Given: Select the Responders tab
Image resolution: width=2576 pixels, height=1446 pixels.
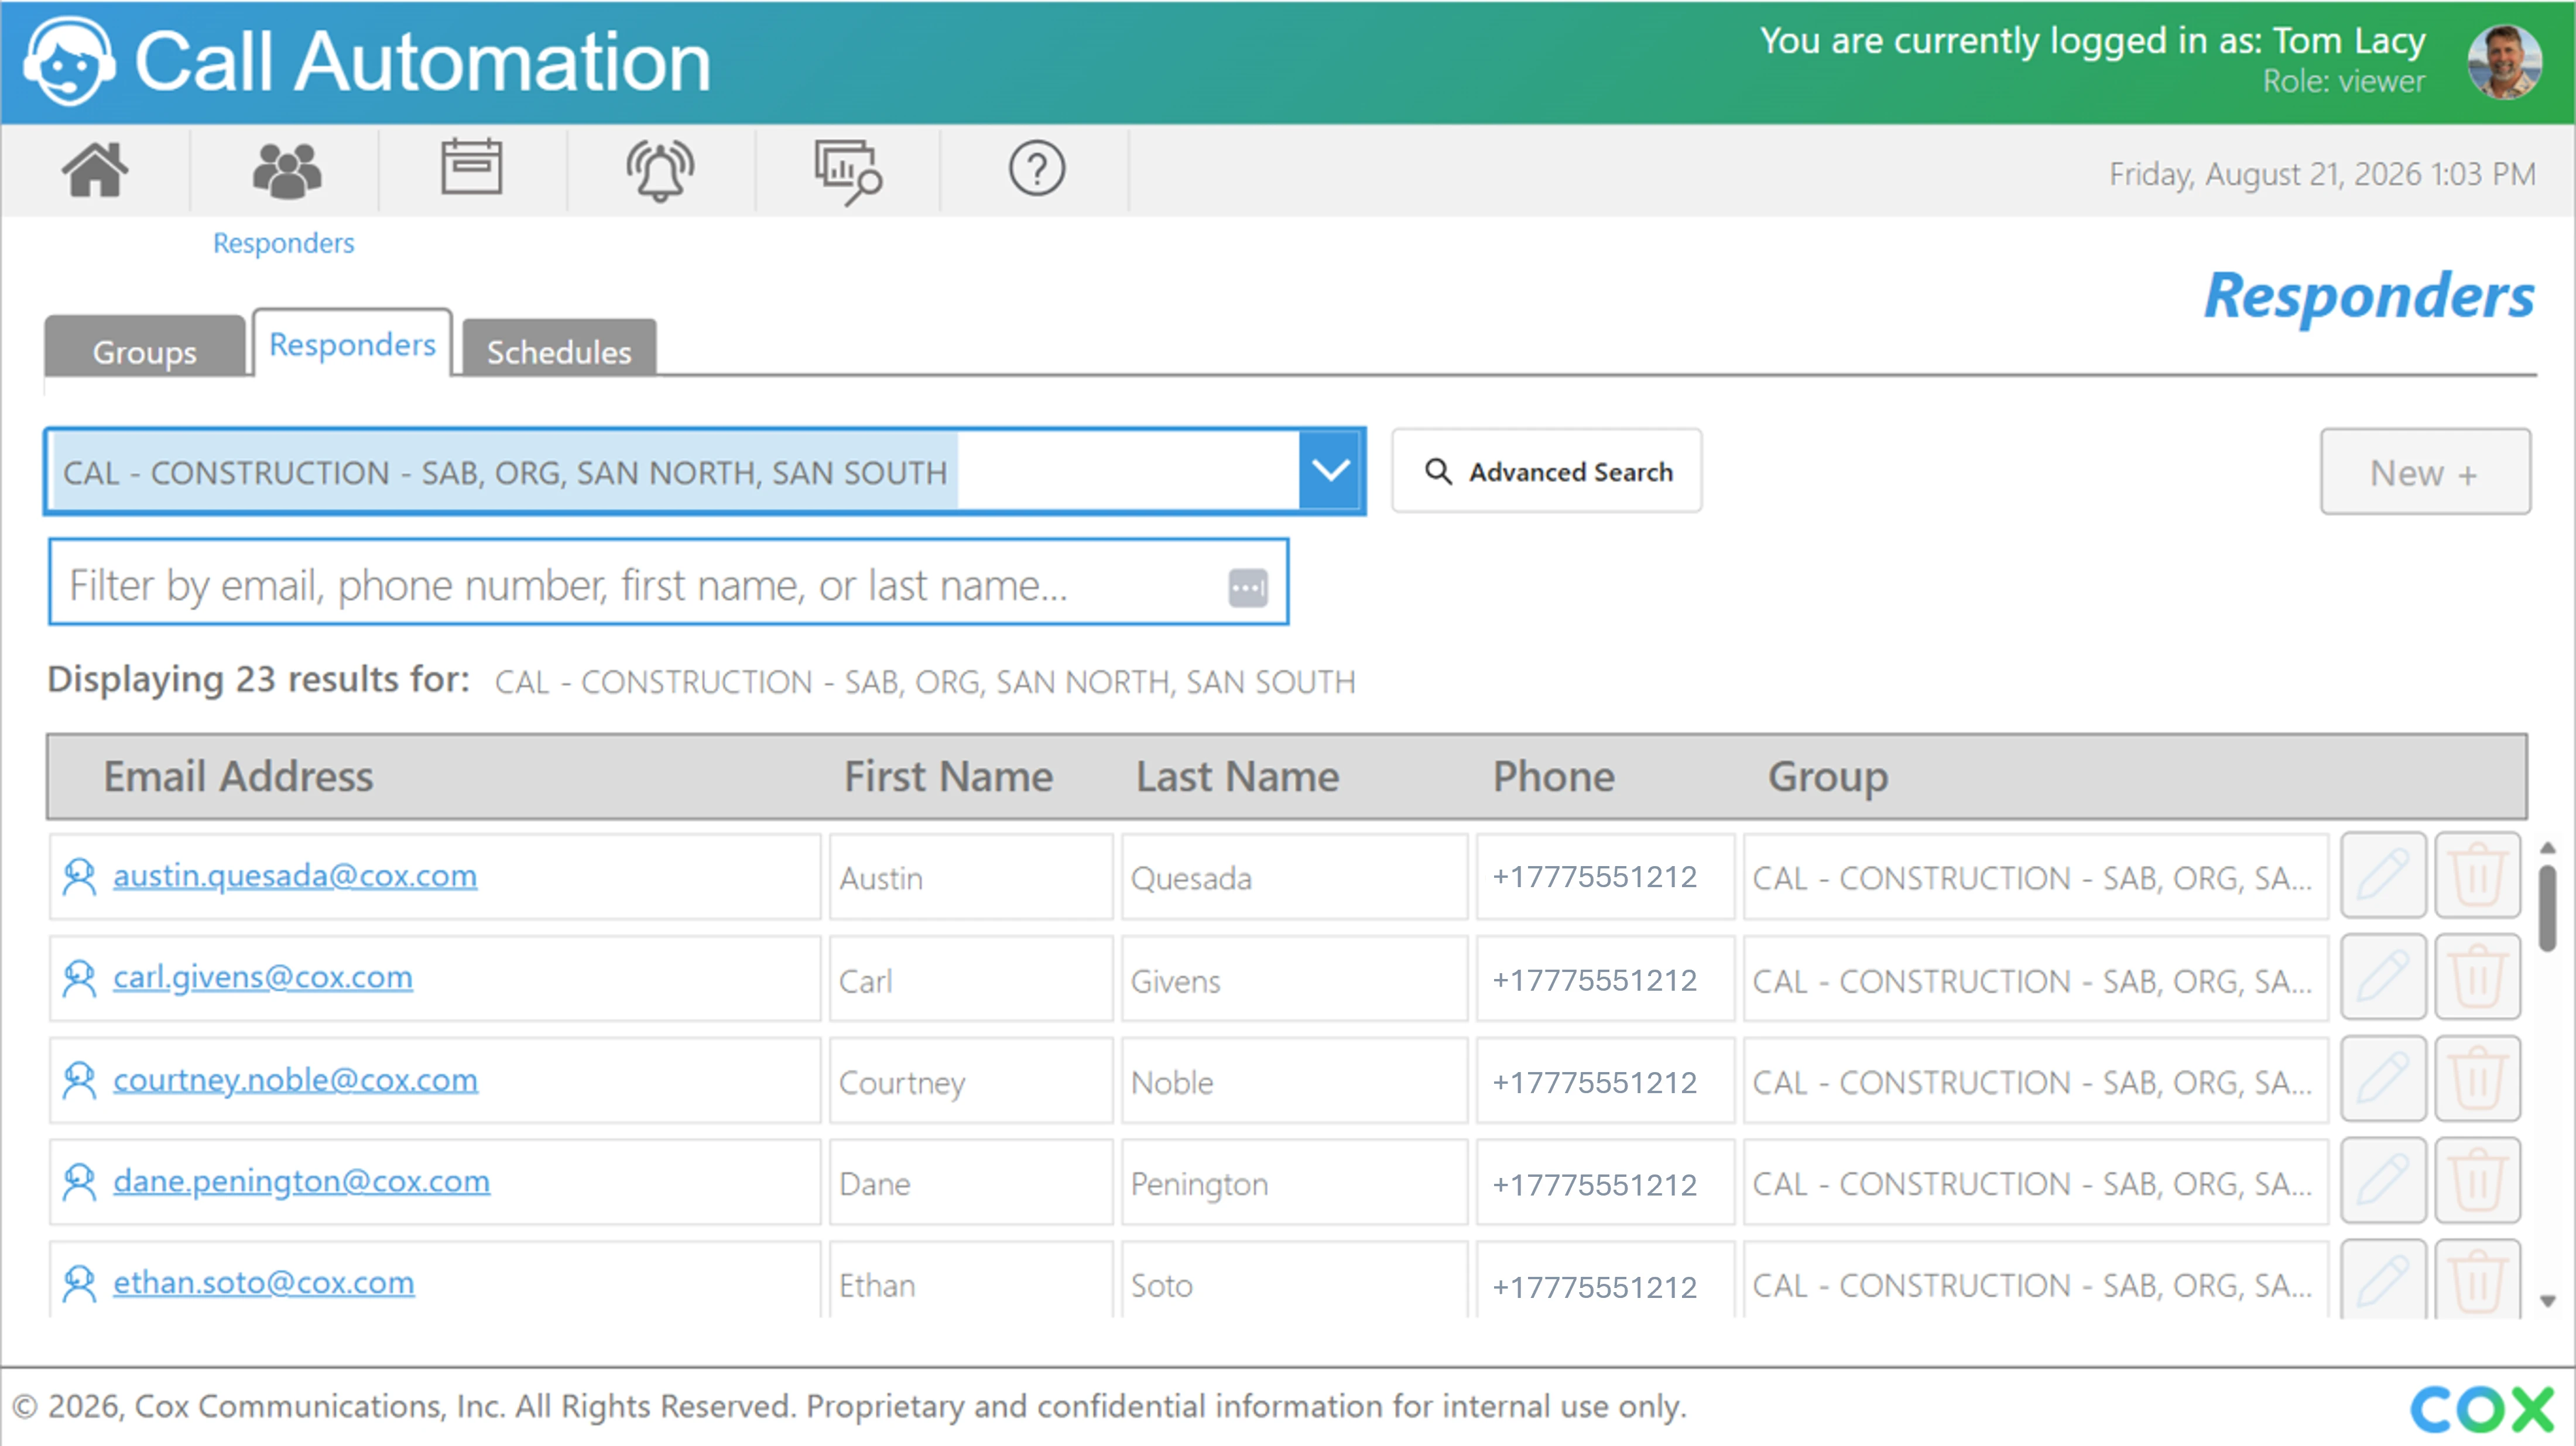Looking at the screenshot, I should coord(352,343).
